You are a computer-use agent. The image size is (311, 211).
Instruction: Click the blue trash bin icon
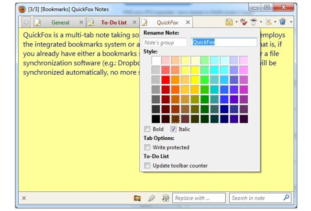click(x=283, y=22)
